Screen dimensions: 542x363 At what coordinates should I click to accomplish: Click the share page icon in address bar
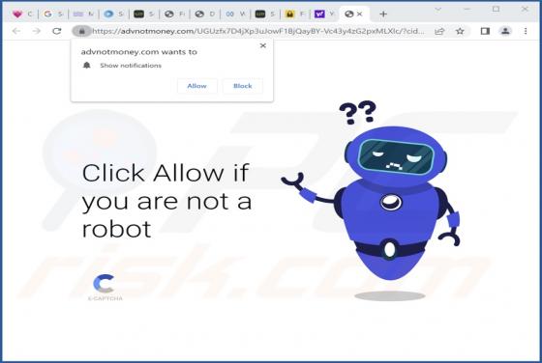tap(439, 31)
